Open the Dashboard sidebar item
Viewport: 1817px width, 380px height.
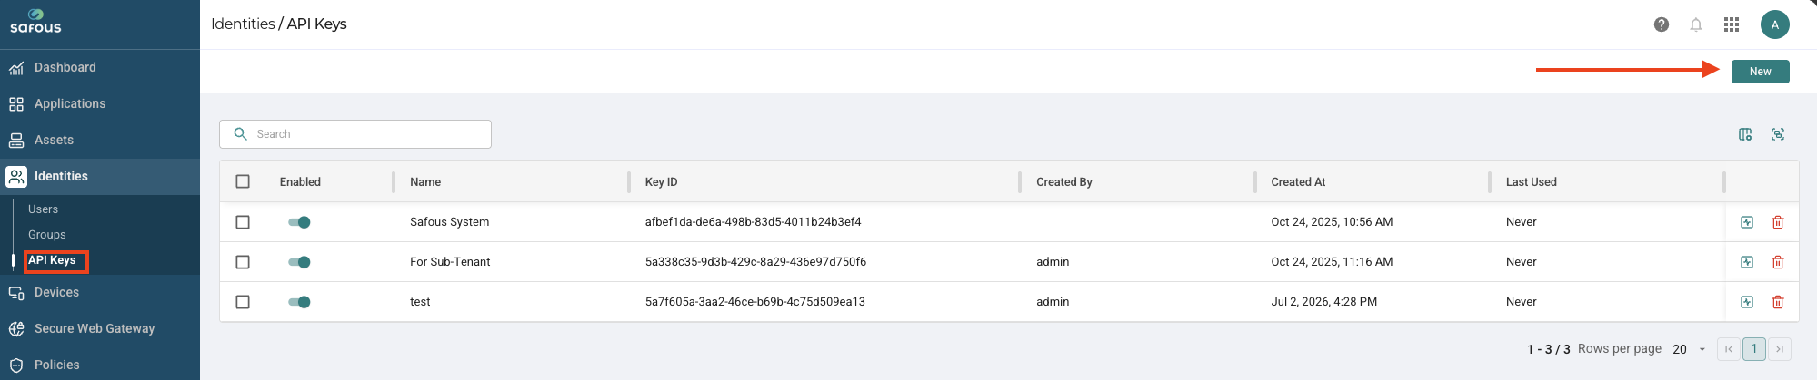pyautogui.click(x=100, y=67)
